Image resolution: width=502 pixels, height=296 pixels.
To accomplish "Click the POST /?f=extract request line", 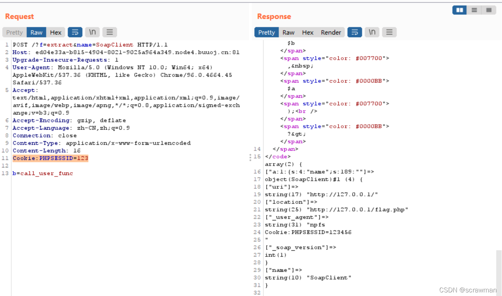I will [x=90, y=45].
